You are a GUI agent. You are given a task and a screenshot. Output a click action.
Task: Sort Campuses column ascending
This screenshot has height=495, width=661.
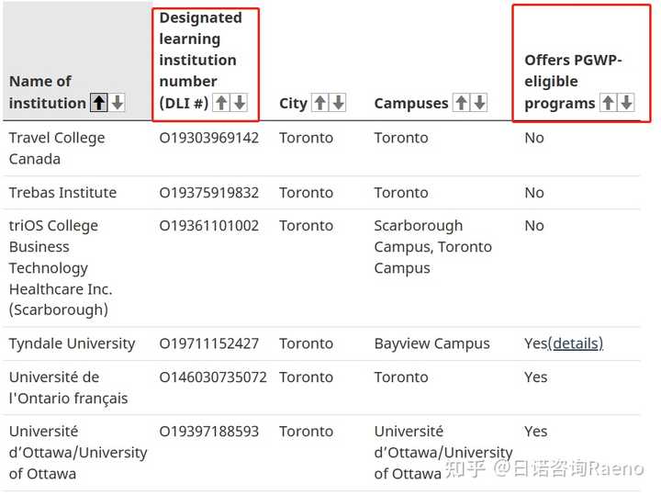tap(461, 103)
